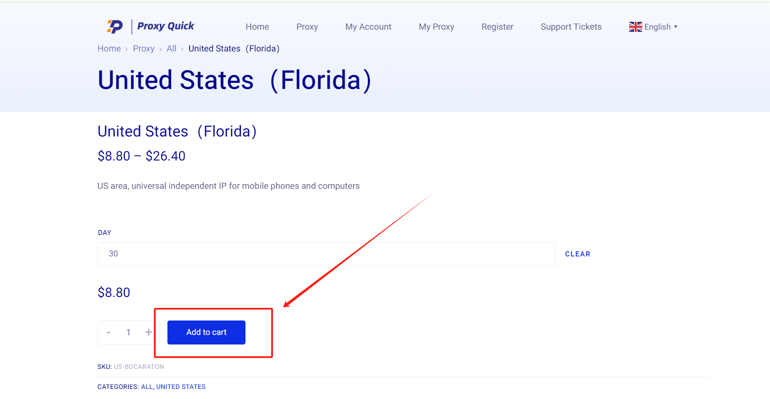This screenshot has width=770, height=399.
Task: Open the English language dropdown
Action: coord(654,27)
